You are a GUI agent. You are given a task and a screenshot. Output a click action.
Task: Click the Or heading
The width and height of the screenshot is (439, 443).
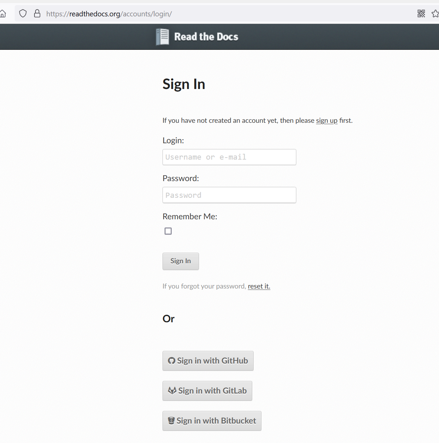(x=169, y=319)
